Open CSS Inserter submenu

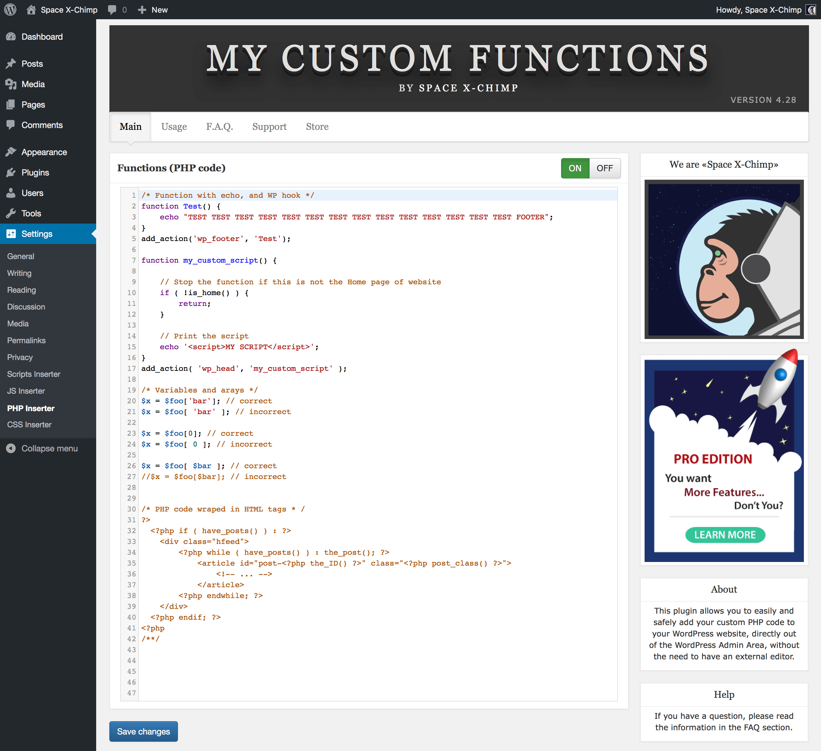click(29, 424)
